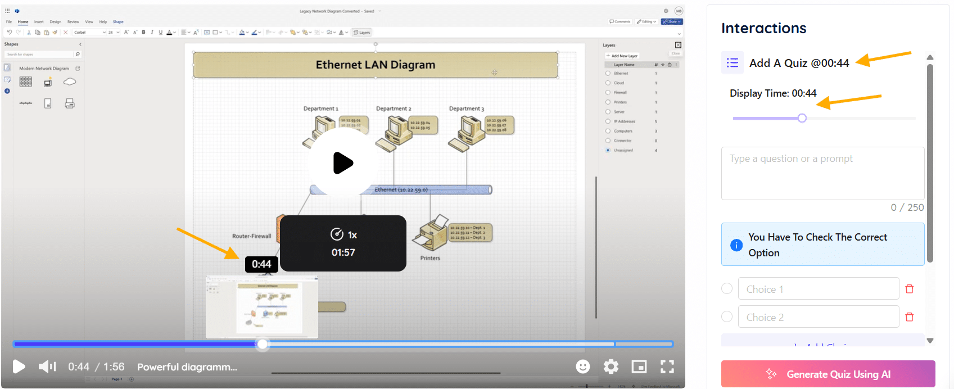The height and width of the screenshot is (389, 954).
Task: Enter fullscreen video mode
Action: [667, 367]
